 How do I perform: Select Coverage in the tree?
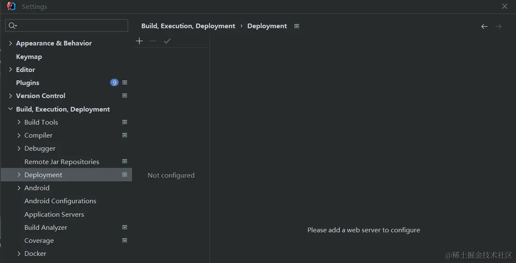[x=39, y=240]
